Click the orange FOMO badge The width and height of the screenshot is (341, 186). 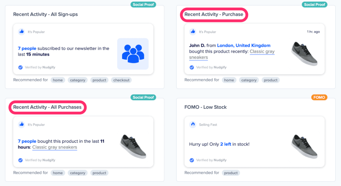coord(319,97)
